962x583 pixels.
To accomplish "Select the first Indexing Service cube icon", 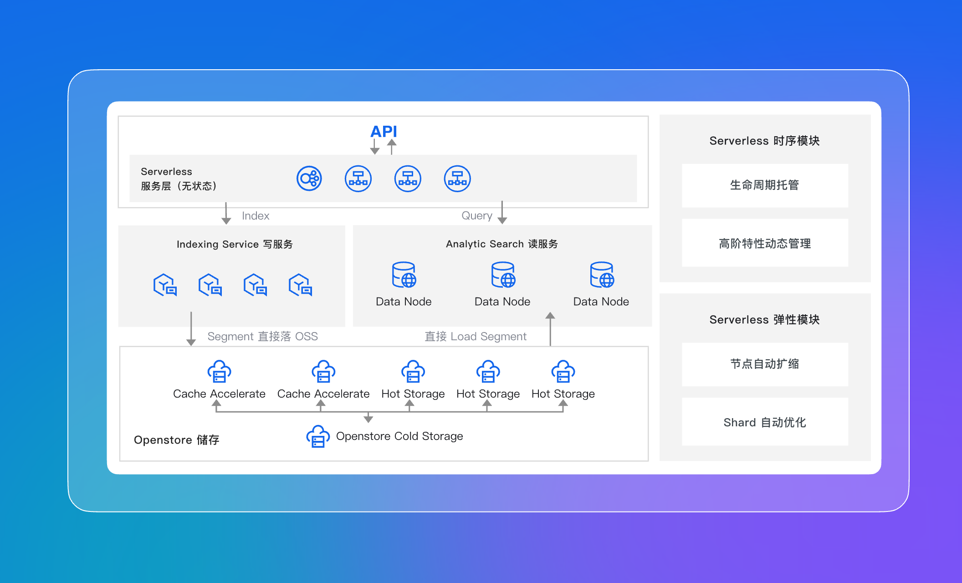I will [165, 285].
